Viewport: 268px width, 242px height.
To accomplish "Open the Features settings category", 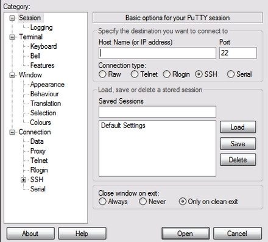I will (x=42, y=65).
